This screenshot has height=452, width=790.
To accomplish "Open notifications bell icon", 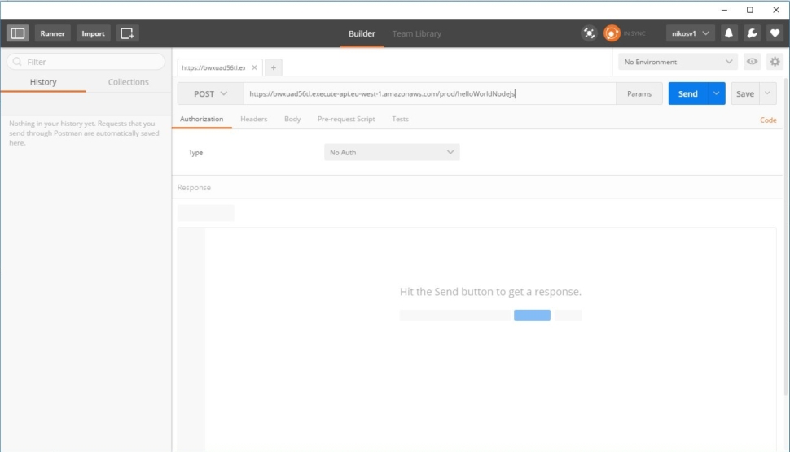I will (x=729, y=33).
